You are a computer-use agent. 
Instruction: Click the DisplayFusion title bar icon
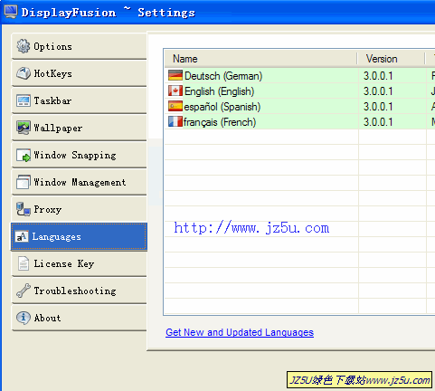click(11, 12)
